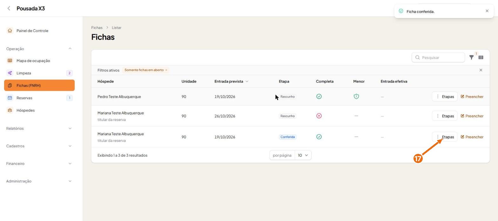Viewport: 498px width, 221px height.
Task: Click Preencher on the 26/10/2026 row
Action: pos(472,116)
